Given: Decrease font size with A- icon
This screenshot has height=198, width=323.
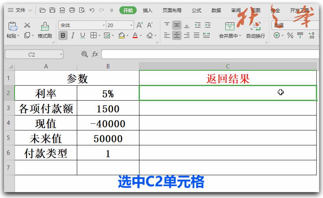Looking at the screenshot, I should 150,25.
